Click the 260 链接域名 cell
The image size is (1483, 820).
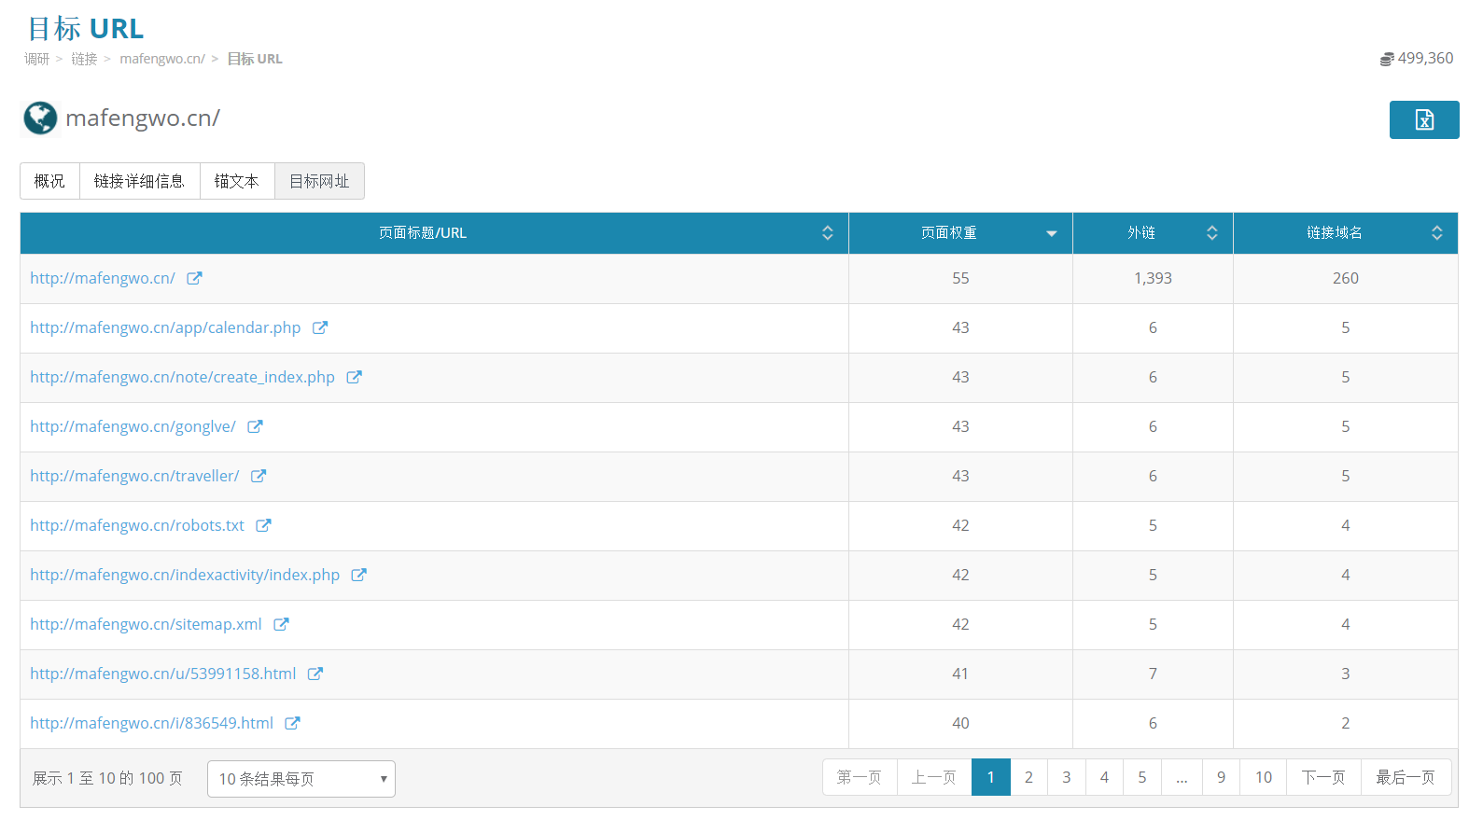1345,278
